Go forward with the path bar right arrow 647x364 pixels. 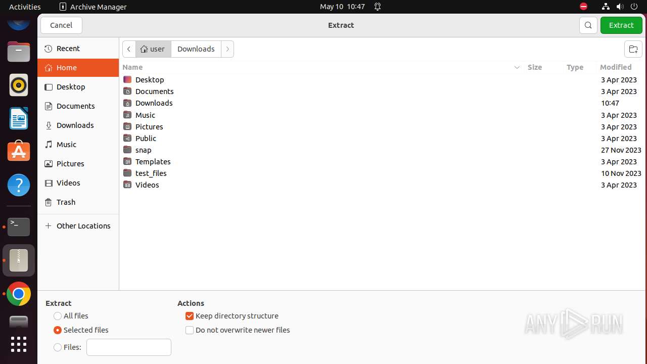[227, 49]
